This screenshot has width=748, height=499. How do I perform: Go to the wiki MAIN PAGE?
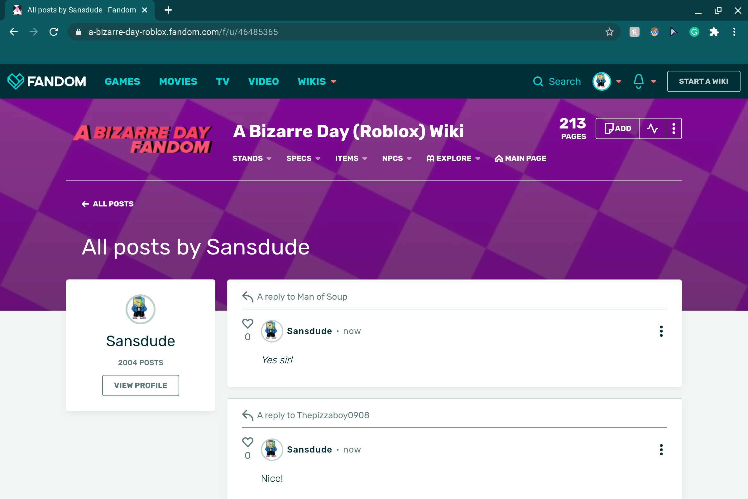520,158
